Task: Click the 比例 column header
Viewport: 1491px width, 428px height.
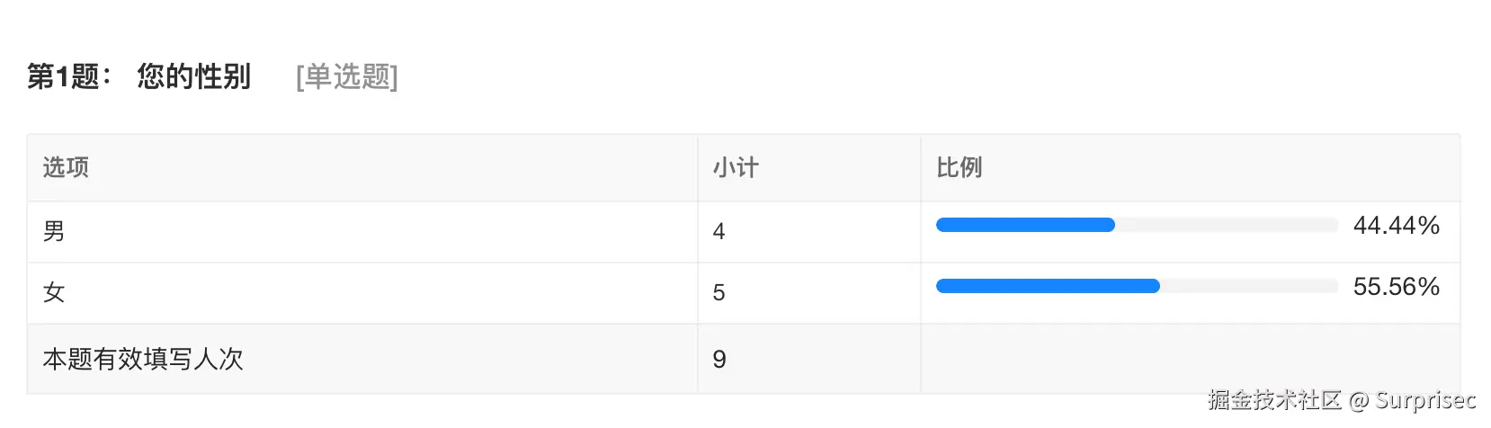Action: (x=959, y=167)
